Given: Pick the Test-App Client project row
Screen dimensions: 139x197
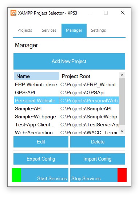Looking at the screenshot, I should pyautogui.click(x=67, y=125).
